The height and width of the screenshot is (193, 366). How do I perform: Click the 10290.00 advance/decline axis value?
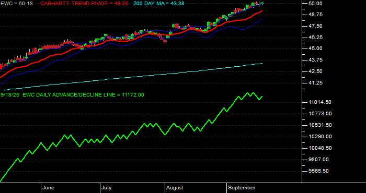coord(320,137)
